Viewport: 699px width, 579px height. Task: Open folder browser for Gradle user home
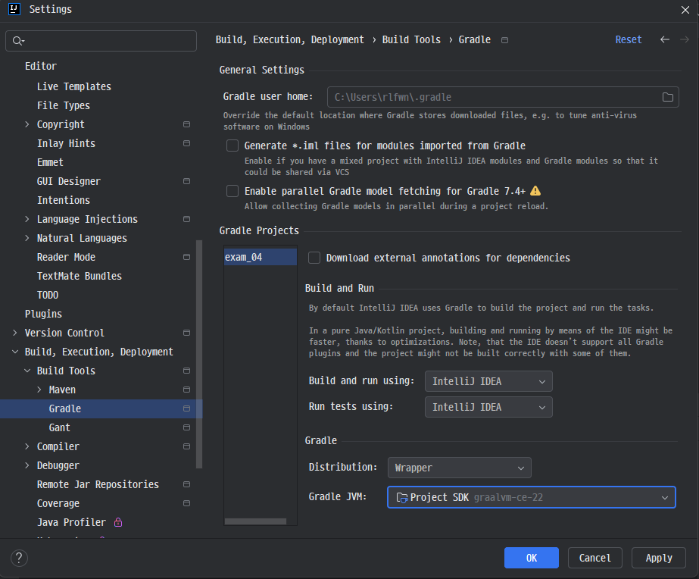tap(667, 97)
